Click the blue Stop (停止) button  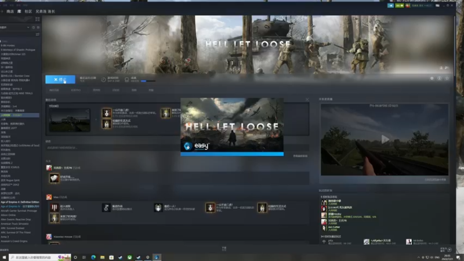60,79
